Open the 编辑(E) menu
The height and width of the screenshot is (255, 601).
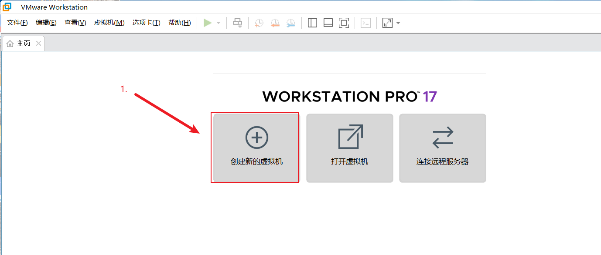[46, 23]
